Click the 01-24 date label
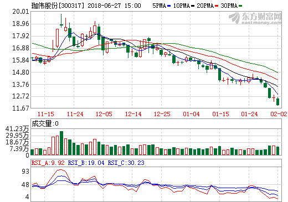 tap(249, 114)
